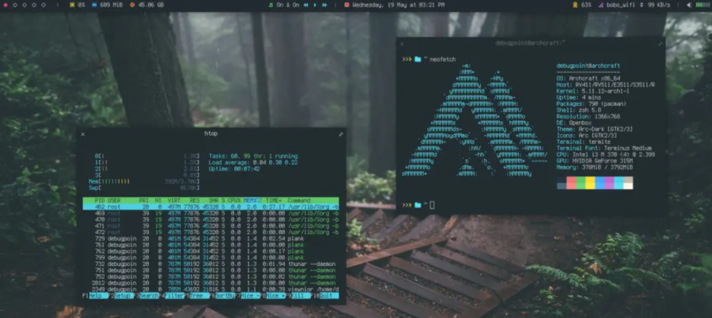The height and width of the screenshot is (318, 712).
Task: Click the CPU usage icon showing 0%
Action: coord(73,5)
